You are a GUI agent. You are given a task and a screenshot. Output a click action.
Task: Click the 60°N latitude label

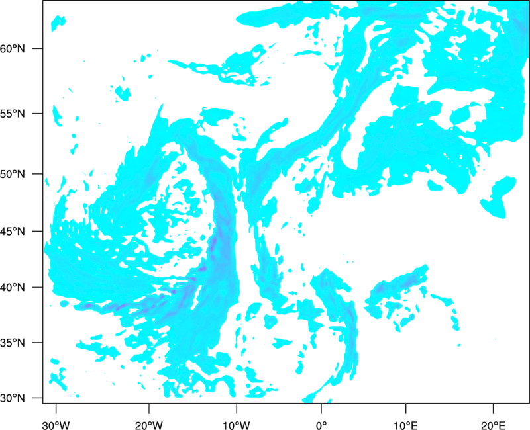coord(13,48)
